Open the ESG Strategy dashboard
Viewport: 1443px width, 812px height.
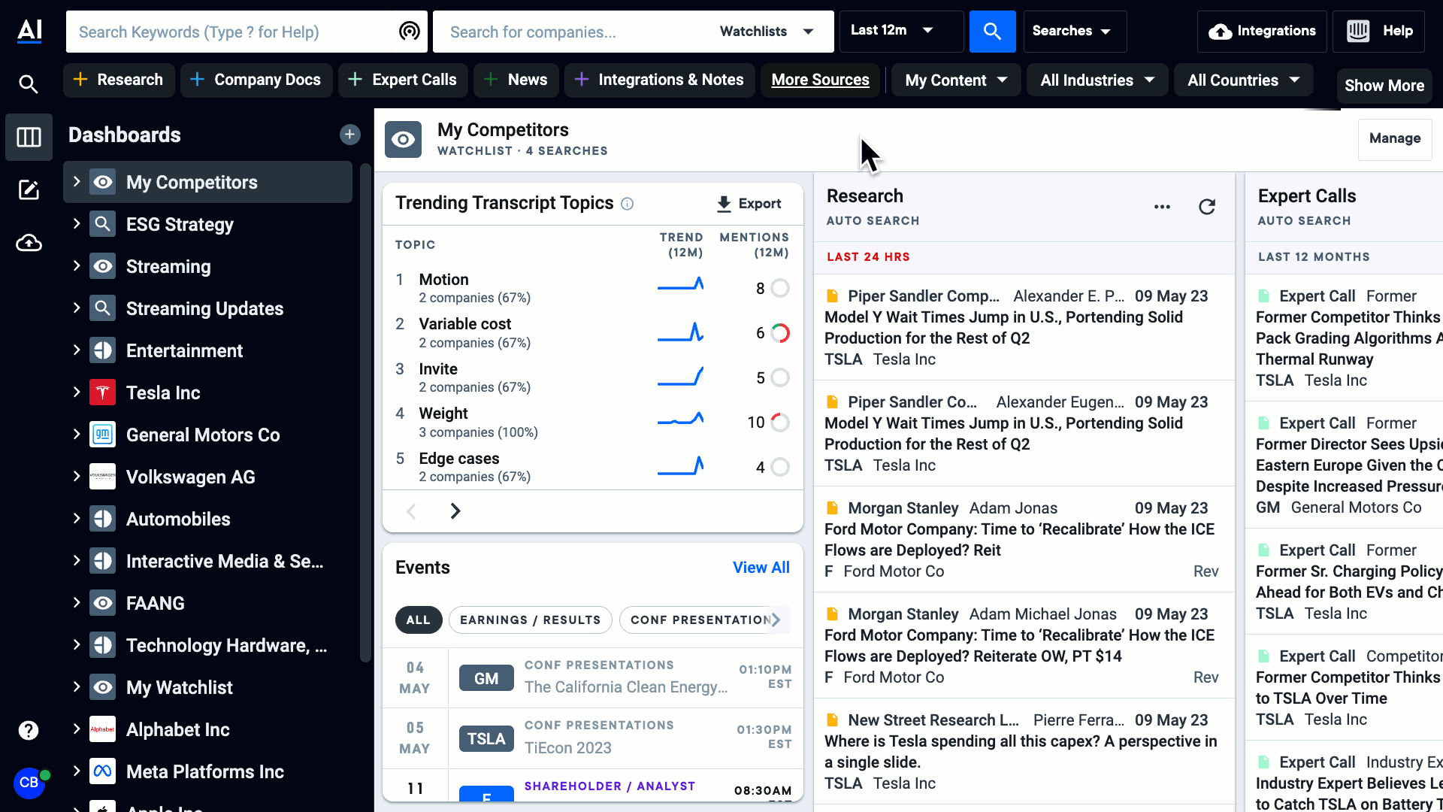(207, 224)
